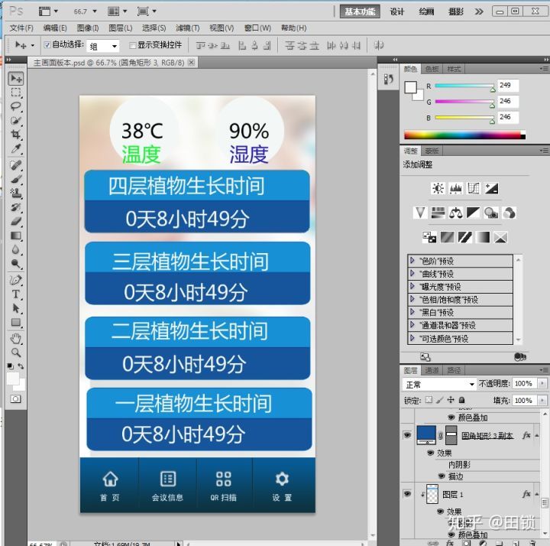Click the foreground color swatch in Color panel
Image resolution: width=550 pixels, height=546 pixels.
[x=410, y=87]
